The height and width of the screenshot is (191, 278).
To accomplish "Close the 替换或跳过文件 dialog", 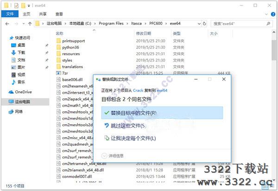I will tap(224, 79).
